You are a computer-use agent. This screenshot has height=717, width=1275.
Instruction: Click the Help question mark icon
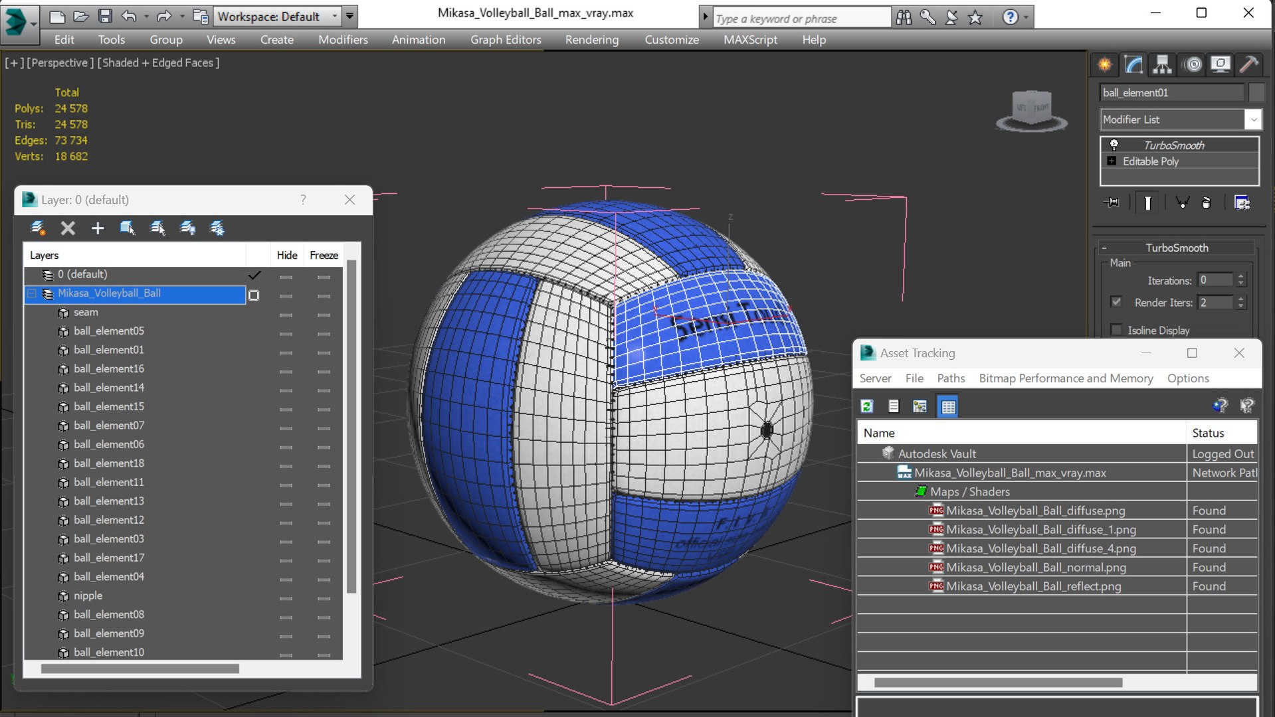tap(1010, 17)
